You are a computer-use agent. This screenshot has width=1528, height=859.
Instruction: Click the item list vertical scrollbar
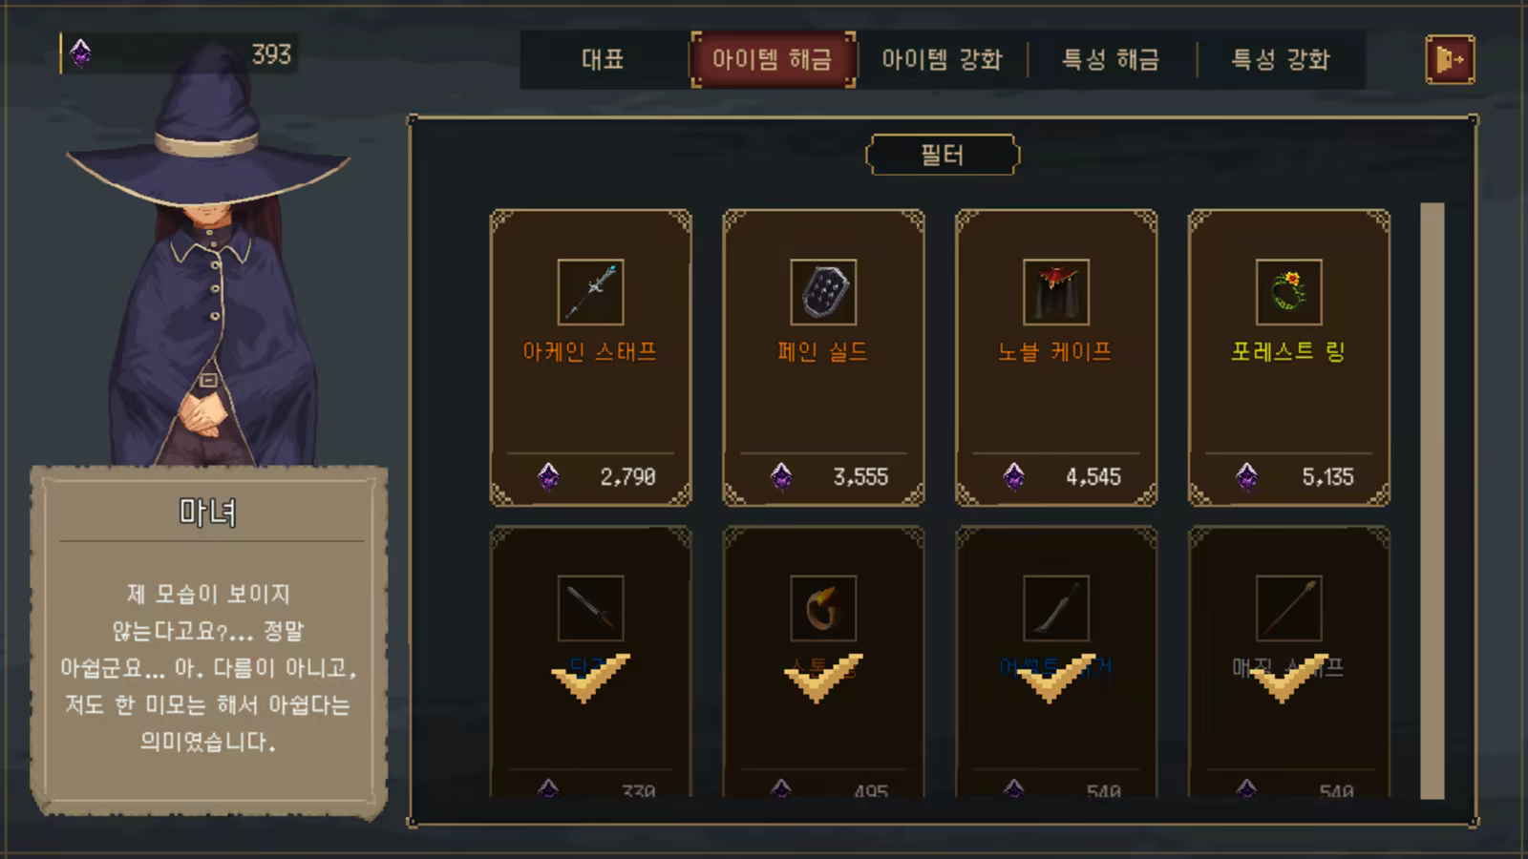tap(1432, 500)
